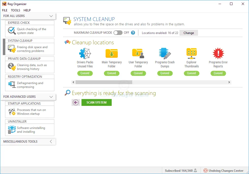Toggle Maximum Cleanup Mode switch
The height and width of the screenshot is (174, 249).
coord(118,33)
